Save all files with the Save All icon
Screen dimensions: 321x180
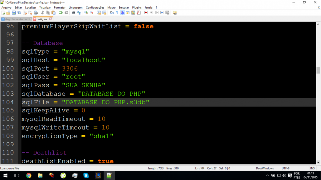[19, 13]
